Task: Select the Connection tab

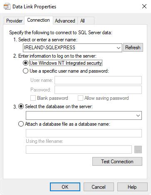Action: pyautogui.click(x=39, y=20)
